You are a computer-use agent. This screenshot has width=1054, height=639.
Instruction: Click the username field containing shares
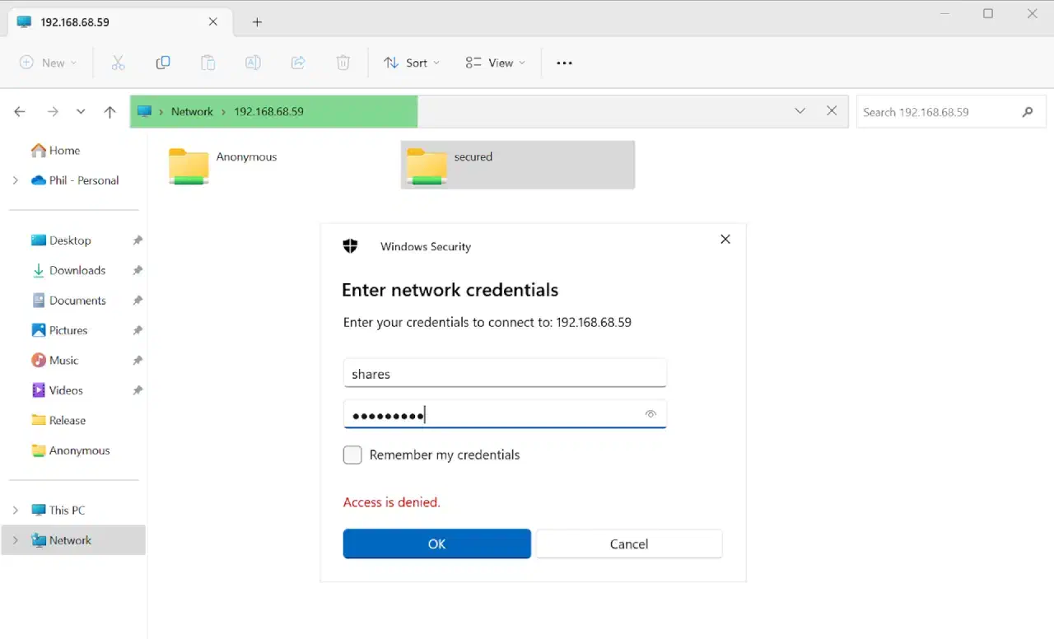tap(504, 374)
